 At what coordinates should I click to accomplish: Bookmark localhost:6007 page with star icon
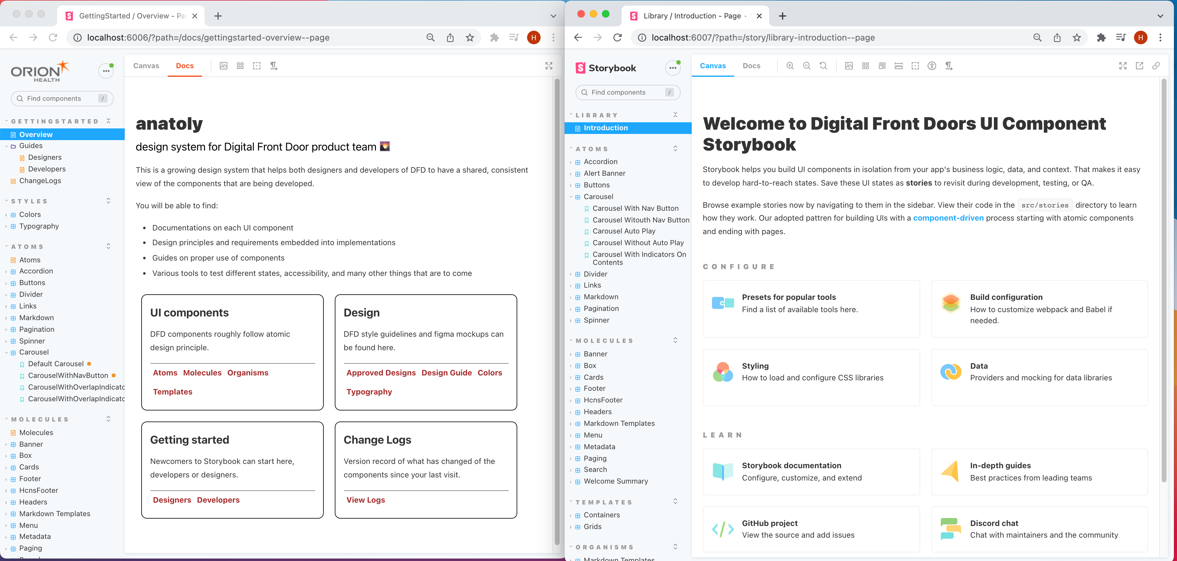(1077, 37)
